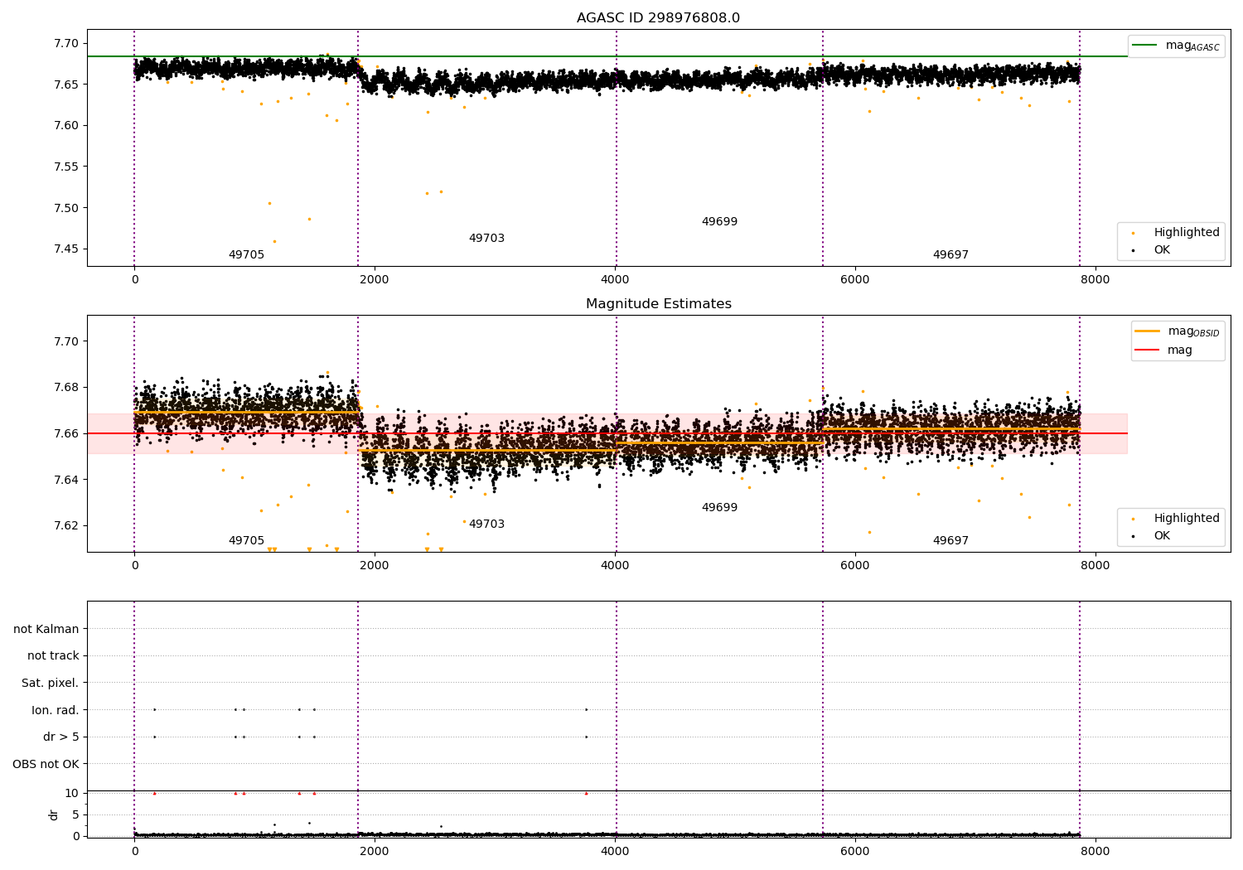
Task: Click x-tick 2000 under AGASC plot
Action: coord(375,280)
